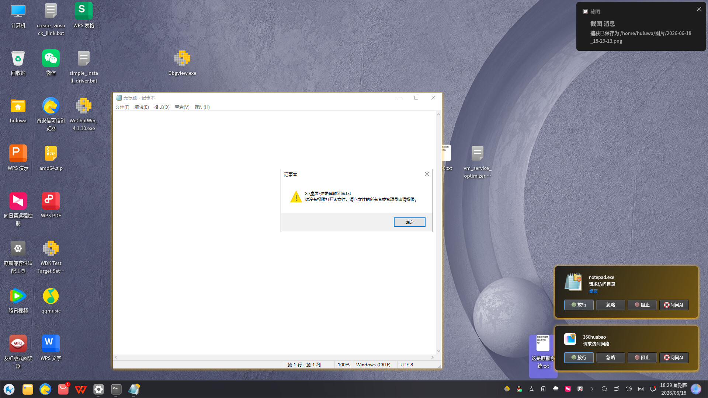Open the on-screen keyboard tray icon
Screen dimensions: 708x398
coord(641,389)
